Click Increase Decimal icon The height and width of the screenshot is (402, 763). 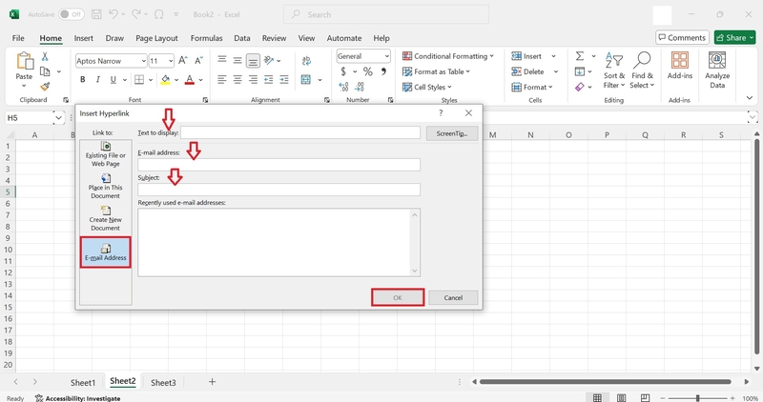pos(343,87)
